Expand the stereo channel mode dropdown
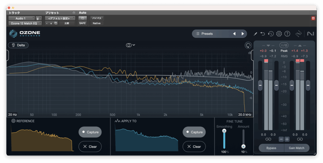This screenshot has height=163, width=323. pos(131,45)
